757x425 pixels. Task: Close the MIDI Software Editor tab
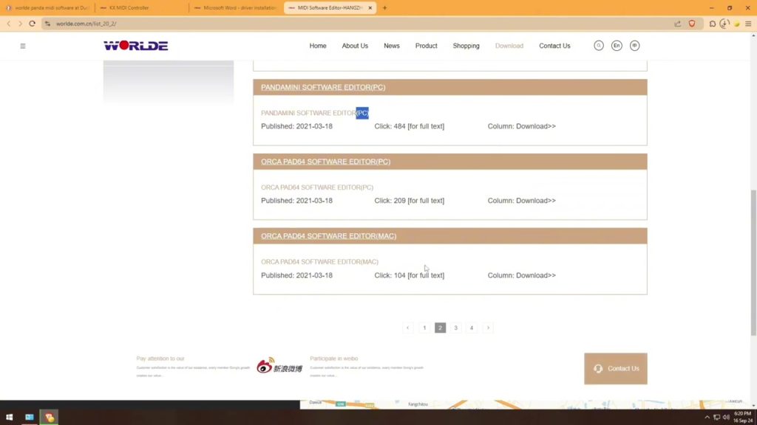370,7
